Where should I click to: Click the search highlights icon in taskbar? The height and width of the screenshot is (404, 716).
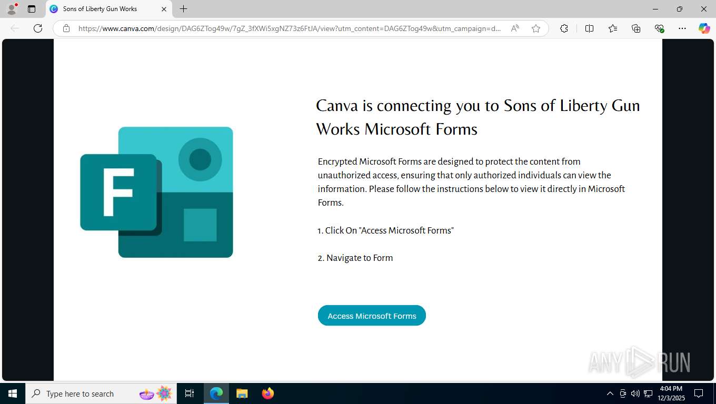156,393
